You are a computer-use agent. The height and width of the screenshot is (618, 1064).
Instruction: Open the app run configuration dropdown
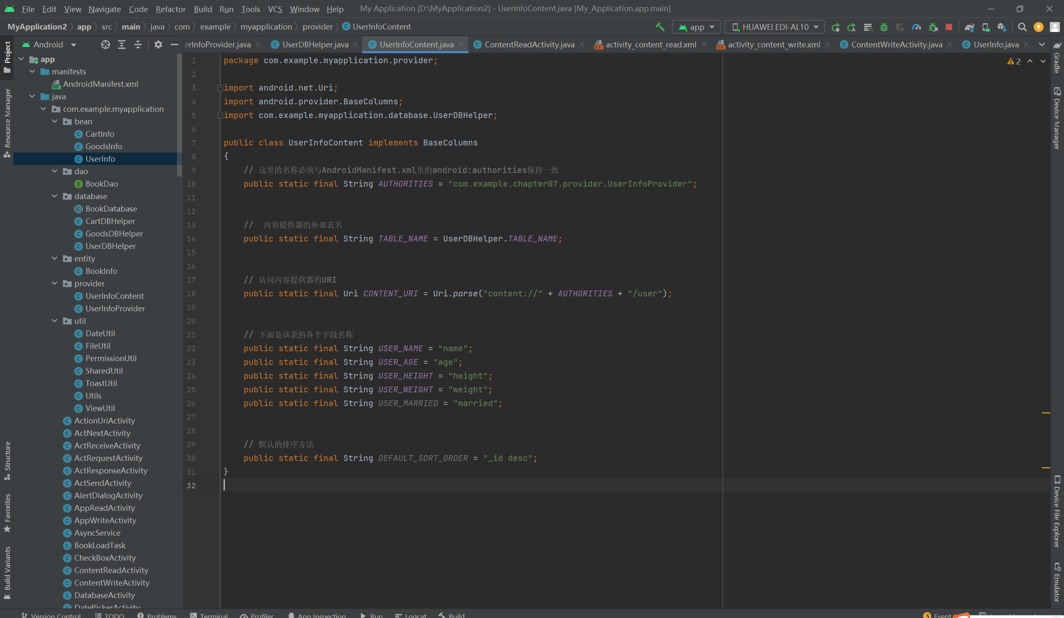[696, 27]
